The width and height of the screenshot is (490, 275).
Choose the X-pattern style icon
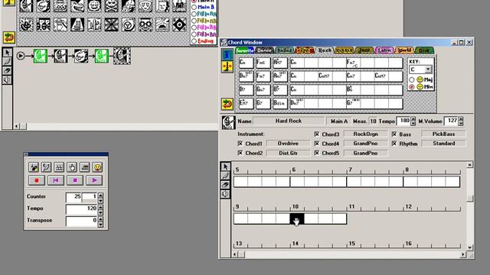tap(111, 24)
